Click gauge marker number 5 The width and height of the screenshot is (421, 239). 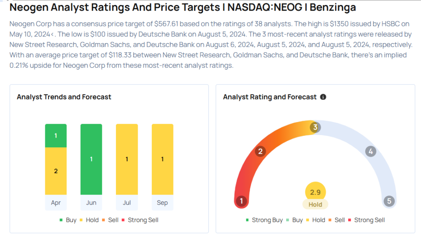click(x=389, y=201)
